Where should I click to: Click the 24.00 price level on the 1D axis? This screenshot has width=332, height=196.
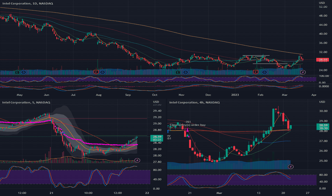[323, 70]
